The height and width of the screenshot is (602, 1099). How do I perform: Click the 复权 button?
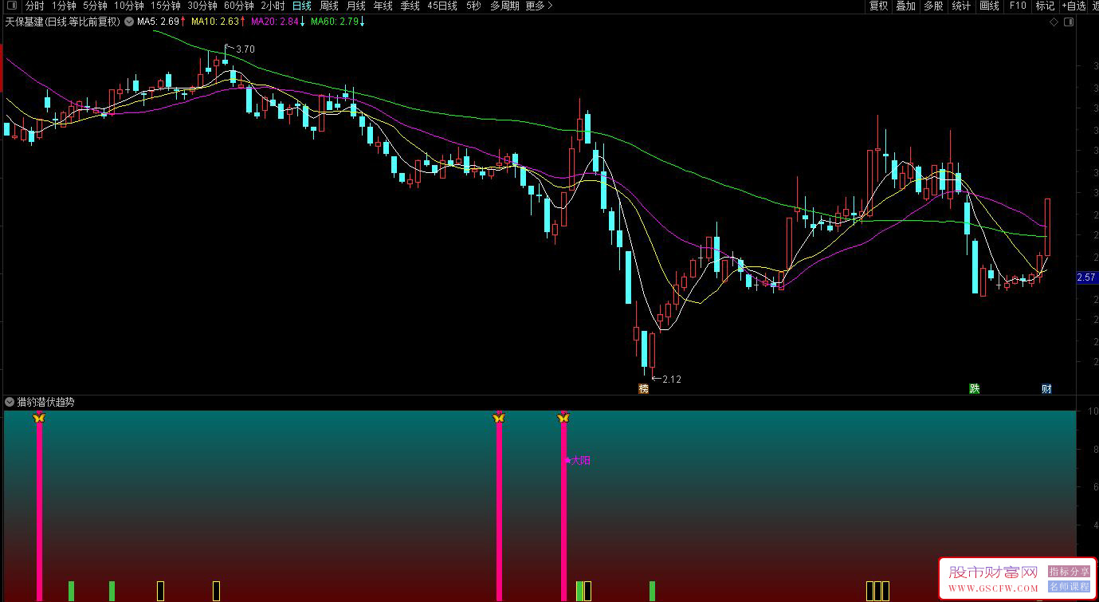click(878, 6)
